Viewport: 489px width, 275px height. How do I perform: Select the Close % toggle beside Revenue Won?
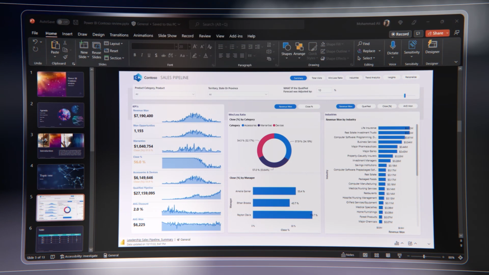[x=309, y=106]
